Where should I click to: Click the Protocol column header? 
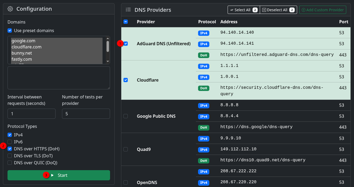(x=207, y=22)
